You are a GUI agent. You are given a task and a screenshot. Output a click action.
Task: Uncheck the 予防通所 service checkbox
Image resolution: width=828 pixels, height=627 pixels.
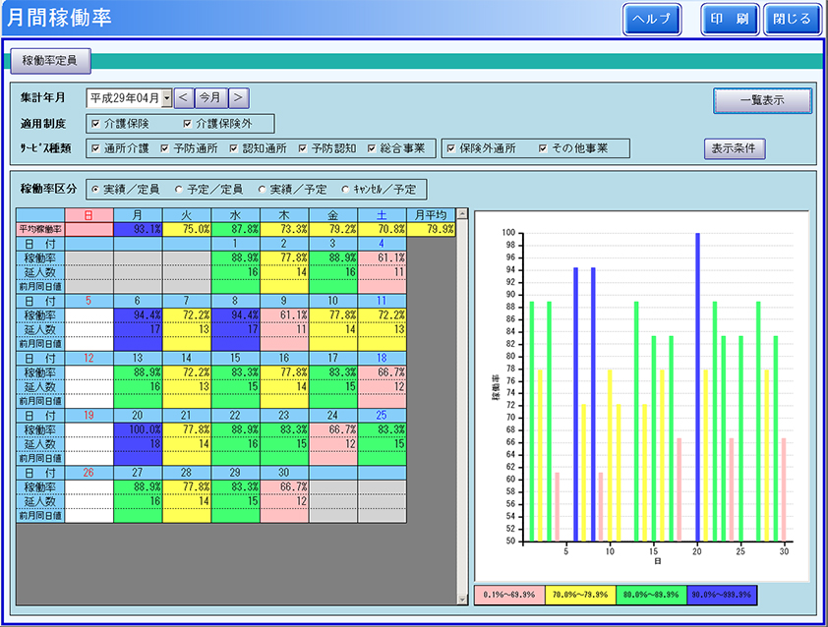pos(165,148)
